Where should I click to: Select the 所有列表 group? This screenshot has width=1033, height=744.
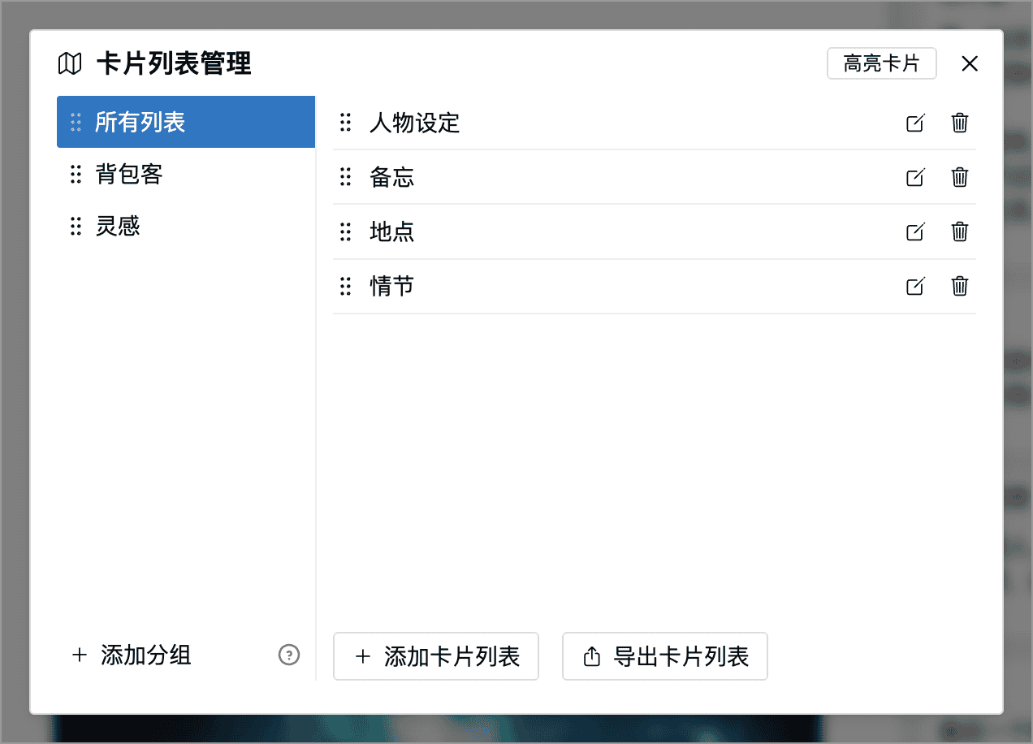(x=186, y=122)
